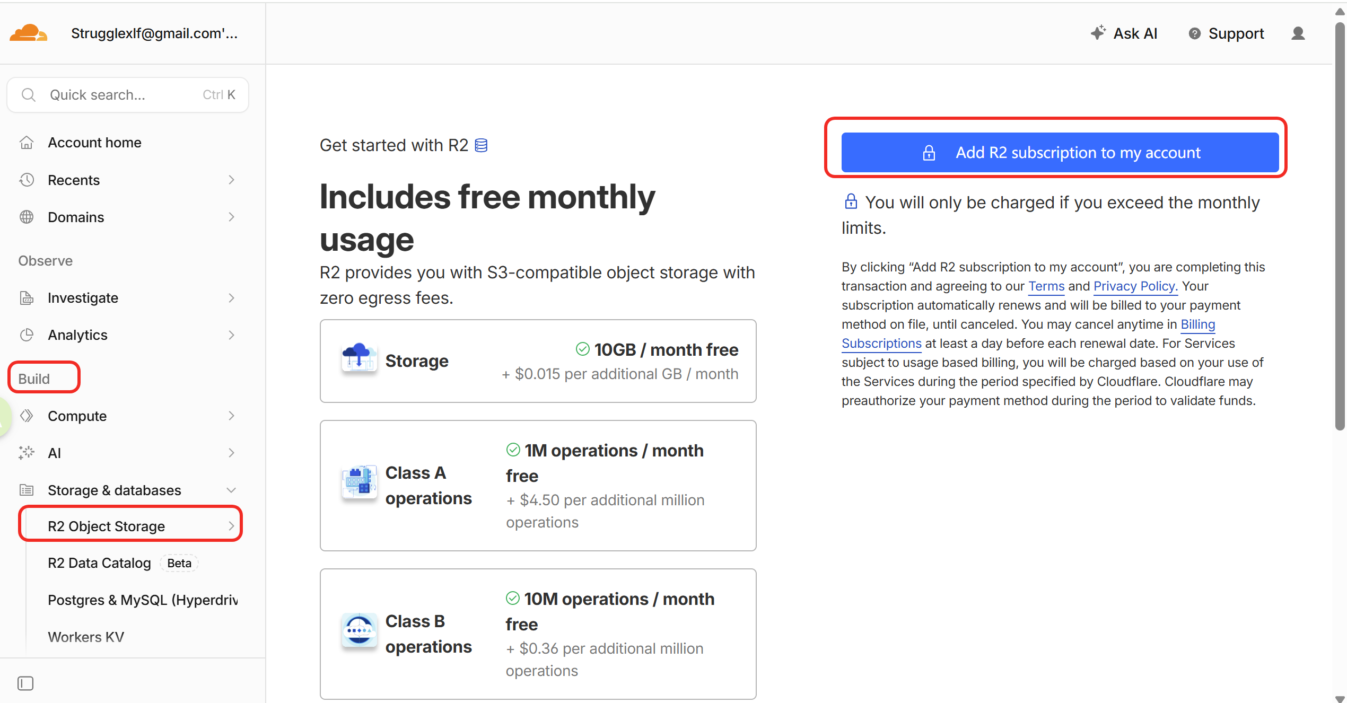Image resolution: width=1347 pixels, height=703 pixels.
Task: Collapse the Storage & databases chevron
Action: pyautogui.click(x=231, y=490)
